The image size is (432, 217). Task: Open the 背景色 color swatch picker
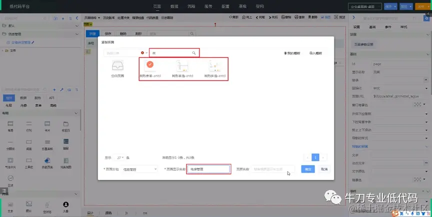(417, 179)
